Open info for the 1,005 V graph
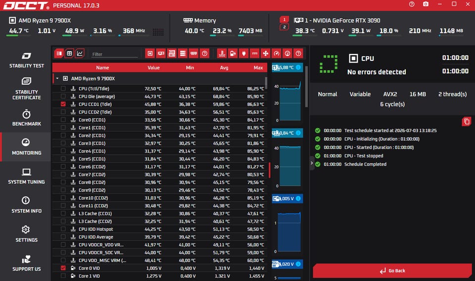 pos(298,198)
